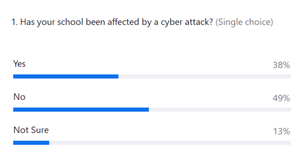
Task: Click the word "school" in the question
Action: pos(70,22)
